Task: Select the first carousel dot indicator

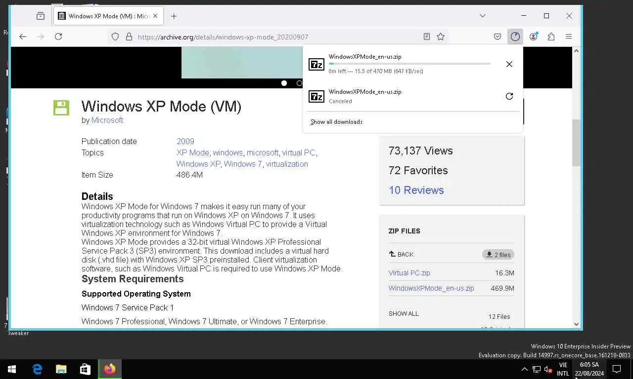Action: [x=284, y=83]
